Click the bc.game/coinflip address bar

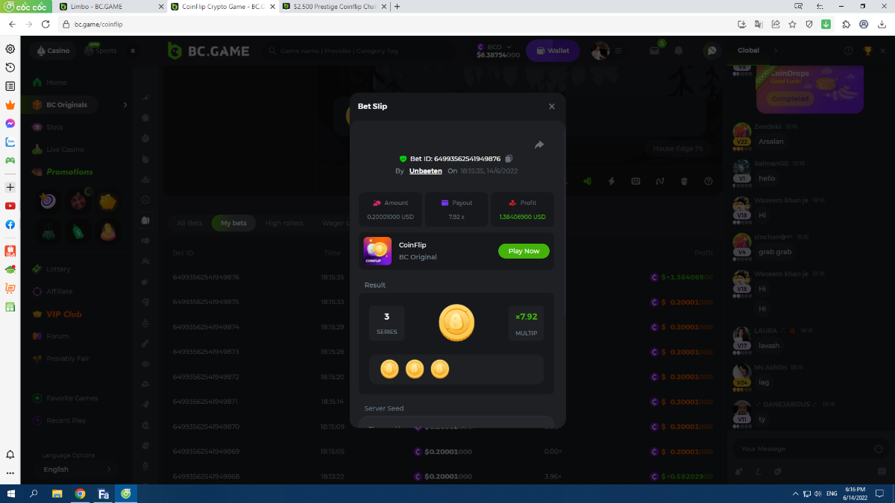pos(373,24)
